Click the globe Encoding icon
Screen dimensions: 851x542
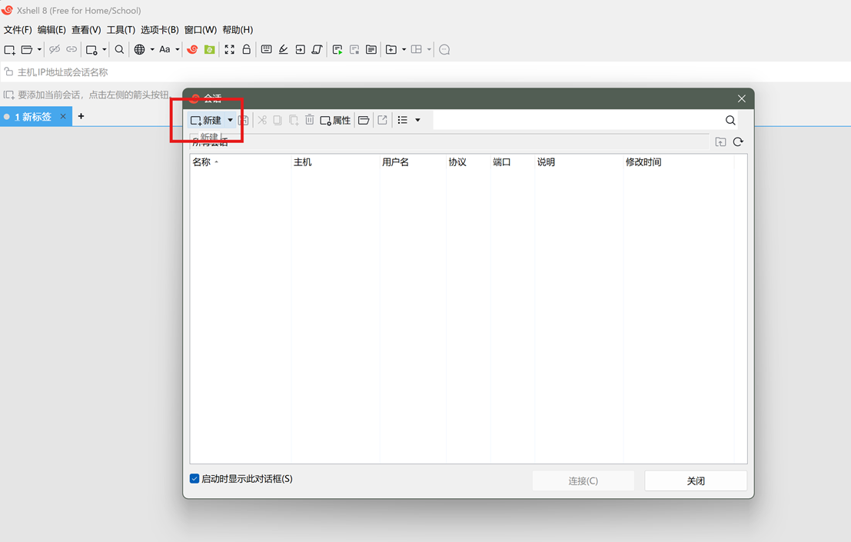139,49
